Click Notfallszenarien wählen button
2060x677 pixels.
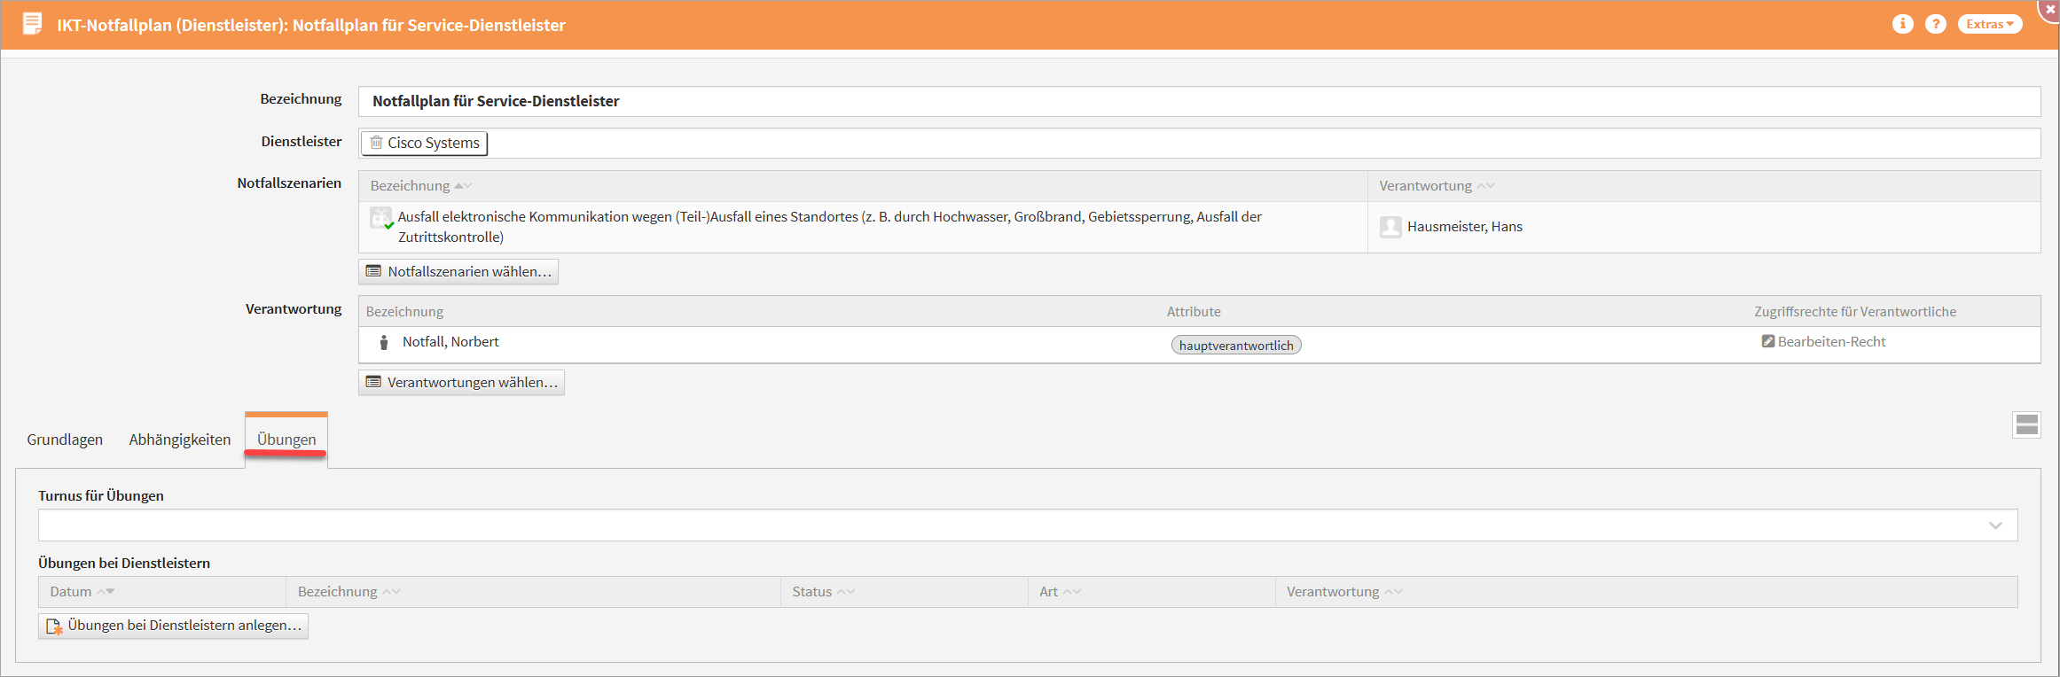[x=458, y=271]
